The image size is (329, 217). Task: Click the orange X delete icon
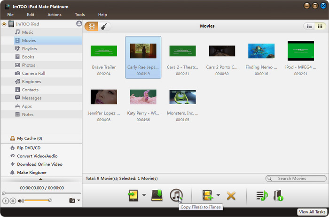(x=231, y=195)
